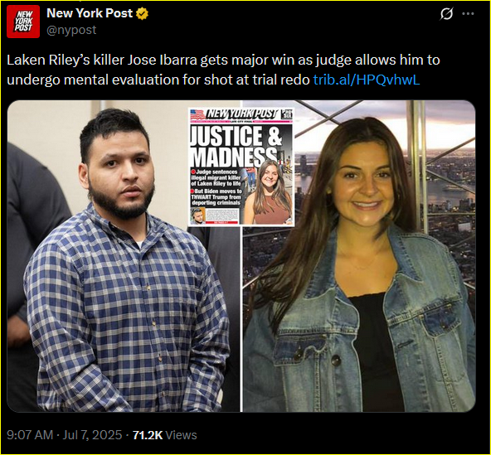Screen dimensions: 491x455
Task: Click the small man's inset photo on cover
Action: (198, 215)
